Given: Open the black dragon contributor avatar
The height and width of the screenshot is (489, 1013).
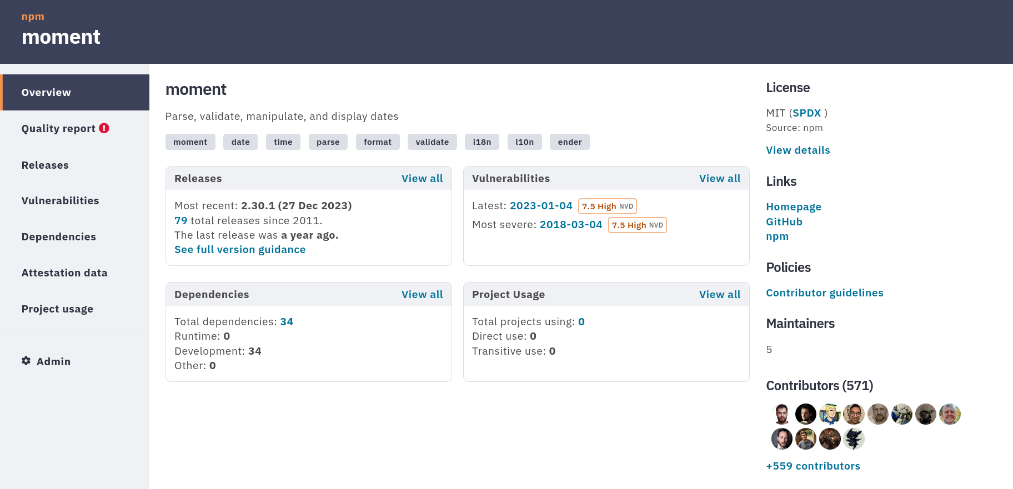Looking at the screenshot, I should (854, 438).
